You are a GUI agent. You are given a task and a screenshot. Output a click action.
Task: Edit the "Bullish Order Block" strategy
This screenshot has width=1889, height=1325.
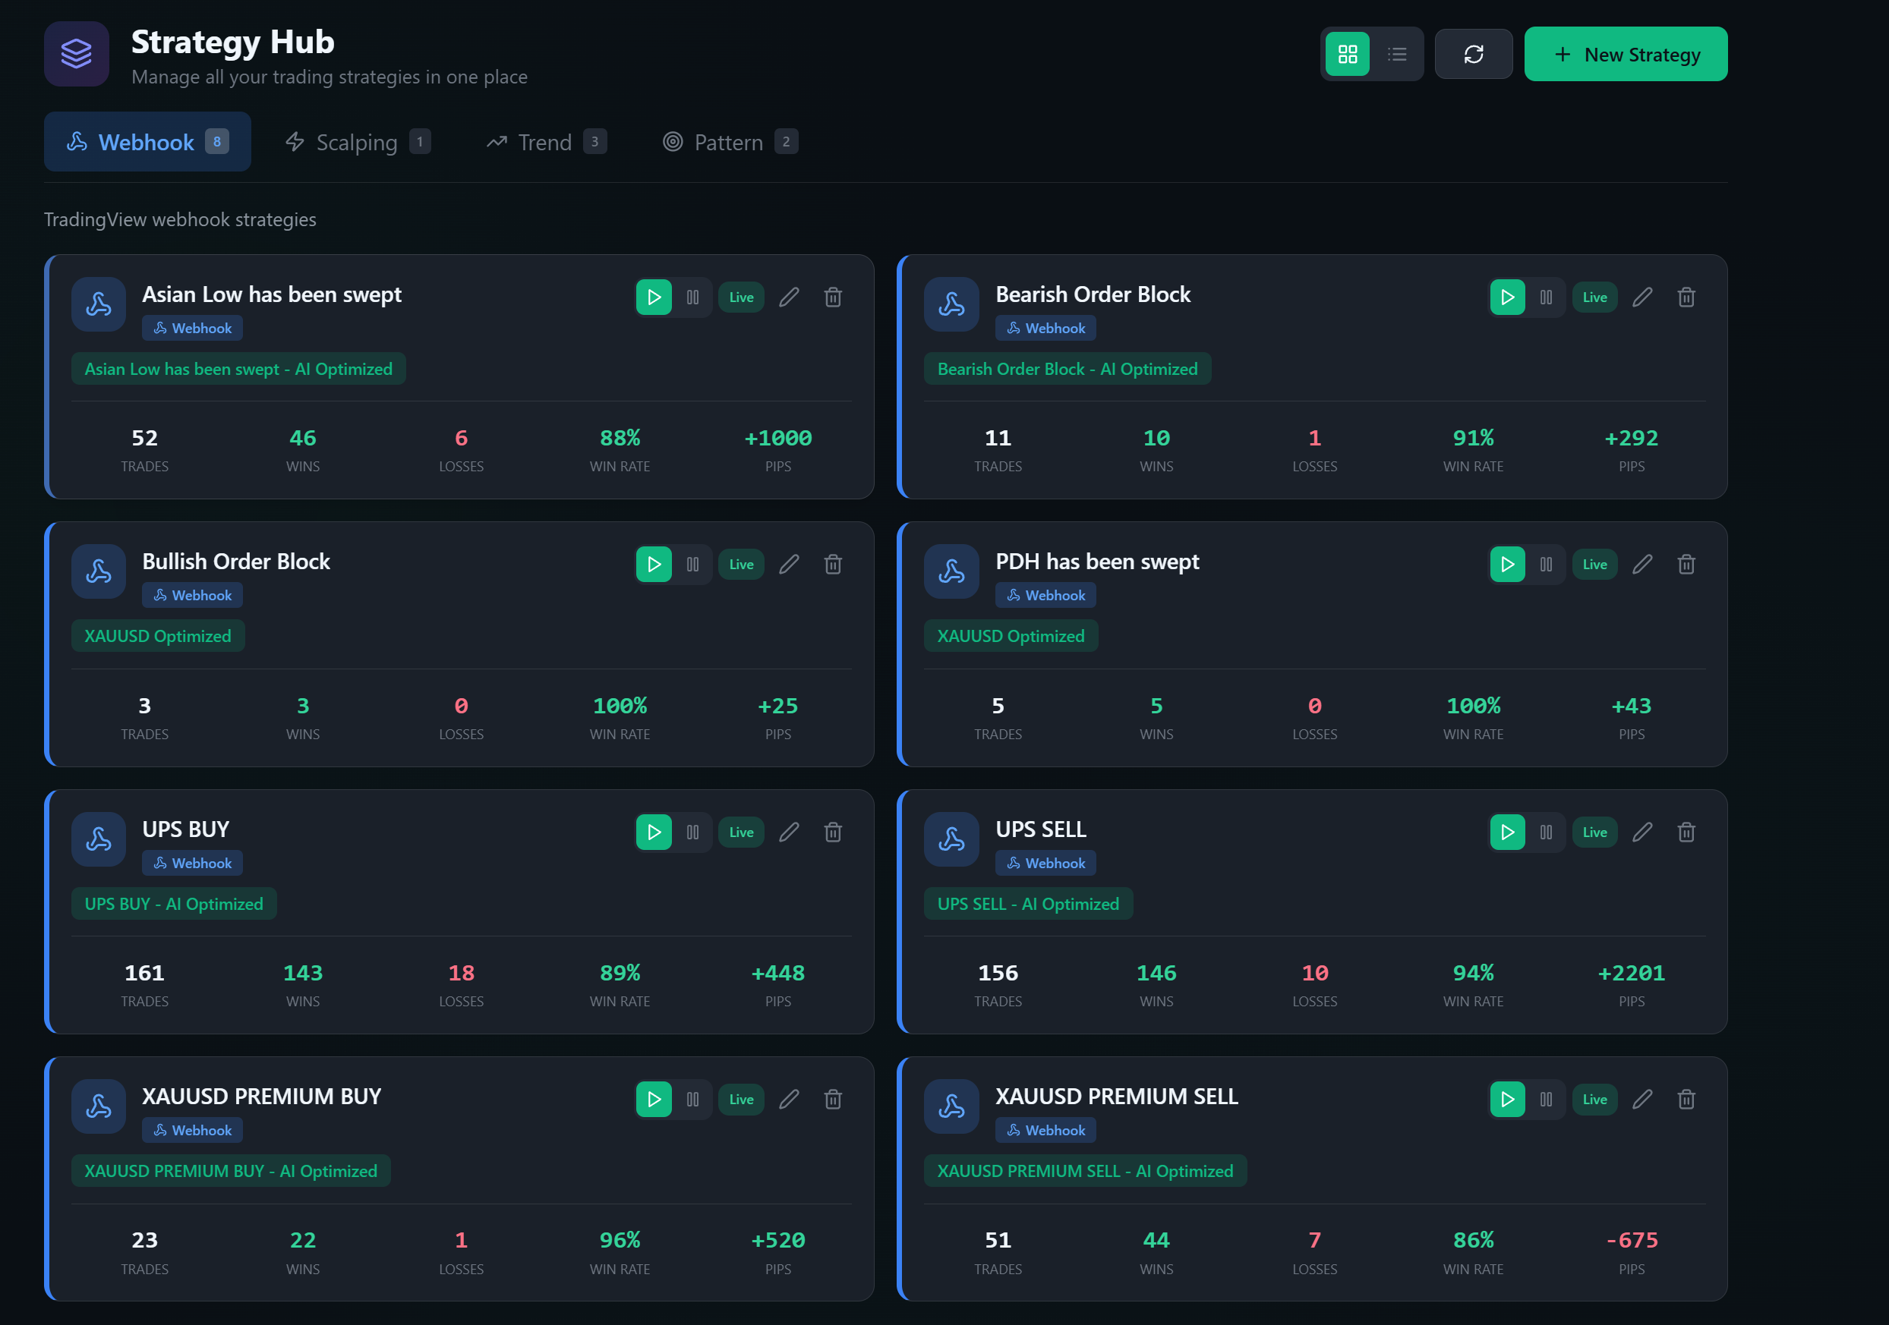(x=789, y=564)
